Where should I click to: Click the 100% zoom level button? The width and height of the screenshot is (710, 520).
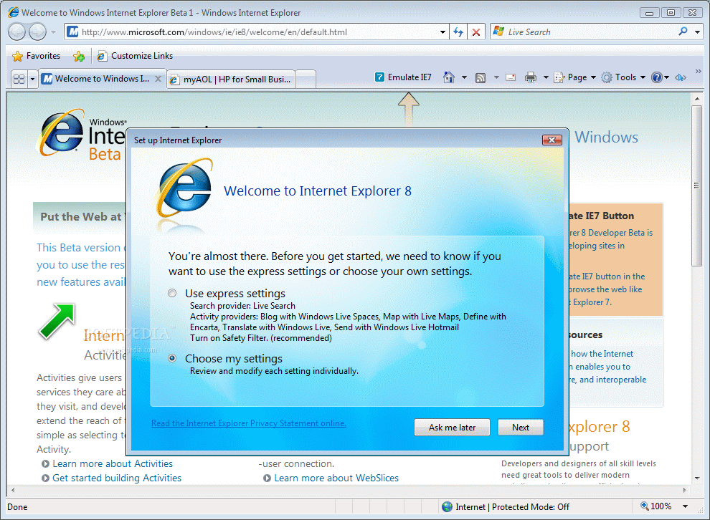(x=655, y=506)
